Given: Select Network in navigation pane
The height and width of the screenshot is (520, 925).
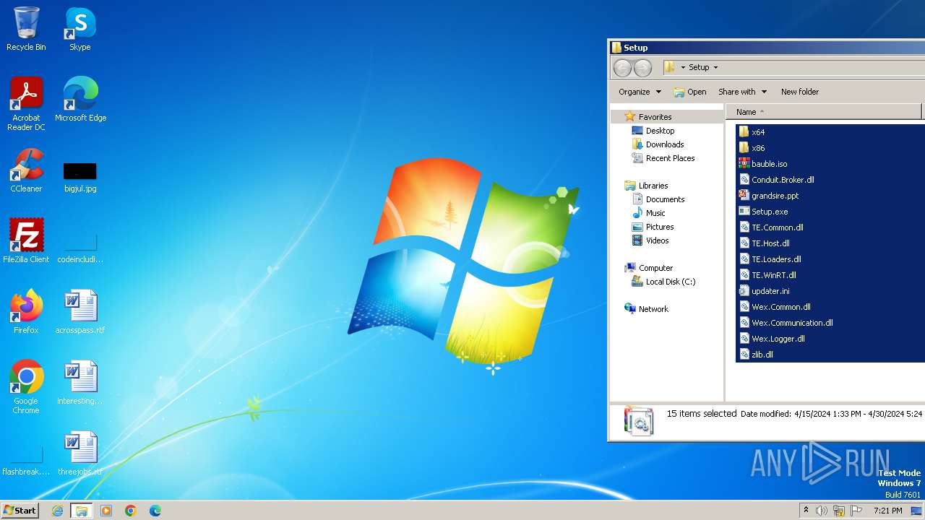Looking at the screenshot, I should tap(653, 309).
